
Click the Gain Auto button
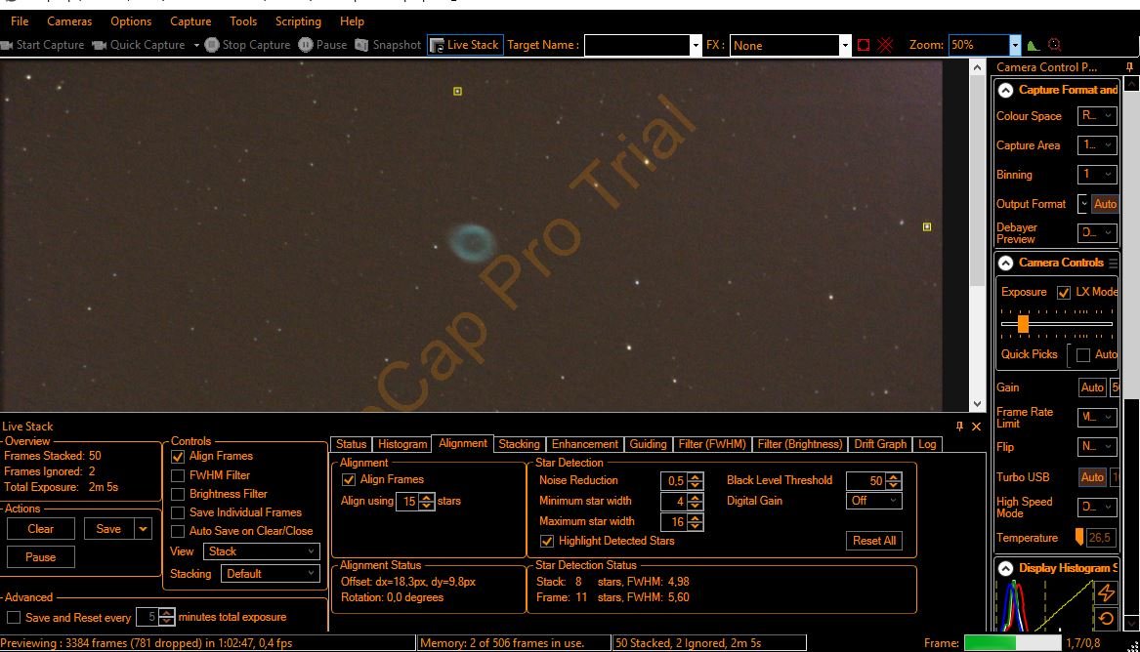coord(1091,387)
